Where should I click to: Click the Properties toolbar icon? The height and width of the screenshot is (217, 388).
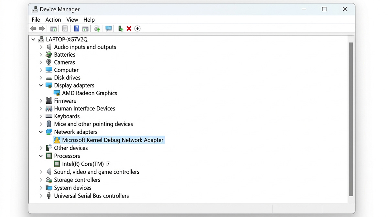[x=65, y=29]
